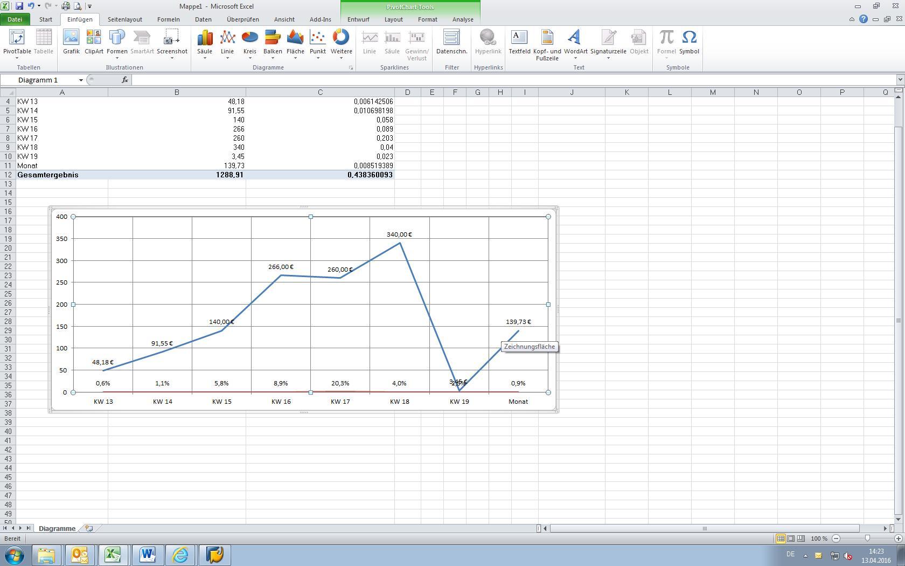Screen dimensions: 905x566
Task: Switch to Page Break Preview
Action: pyautogui.click(x=800, y=539)
